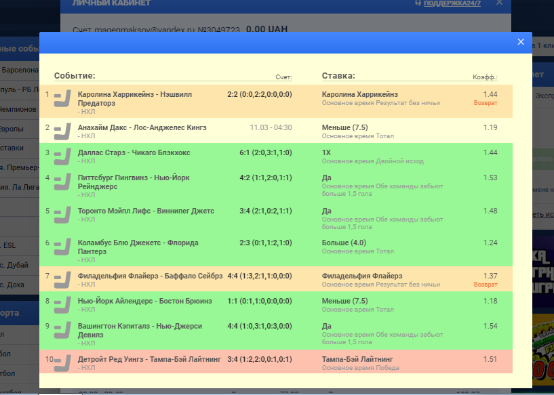Select event Нью-Йорк Айлендерс - Бостон Брюинз

[145, 301]
